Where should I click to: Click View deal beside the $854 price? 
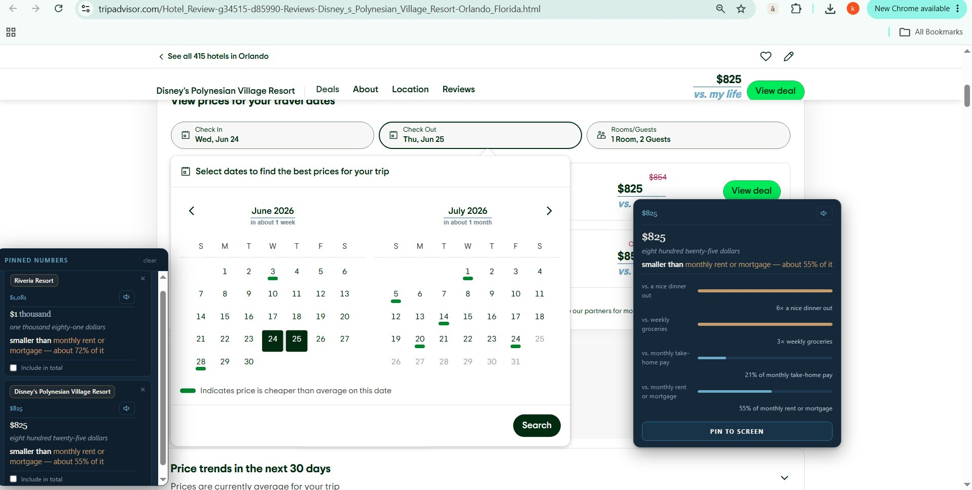point(751,191)
